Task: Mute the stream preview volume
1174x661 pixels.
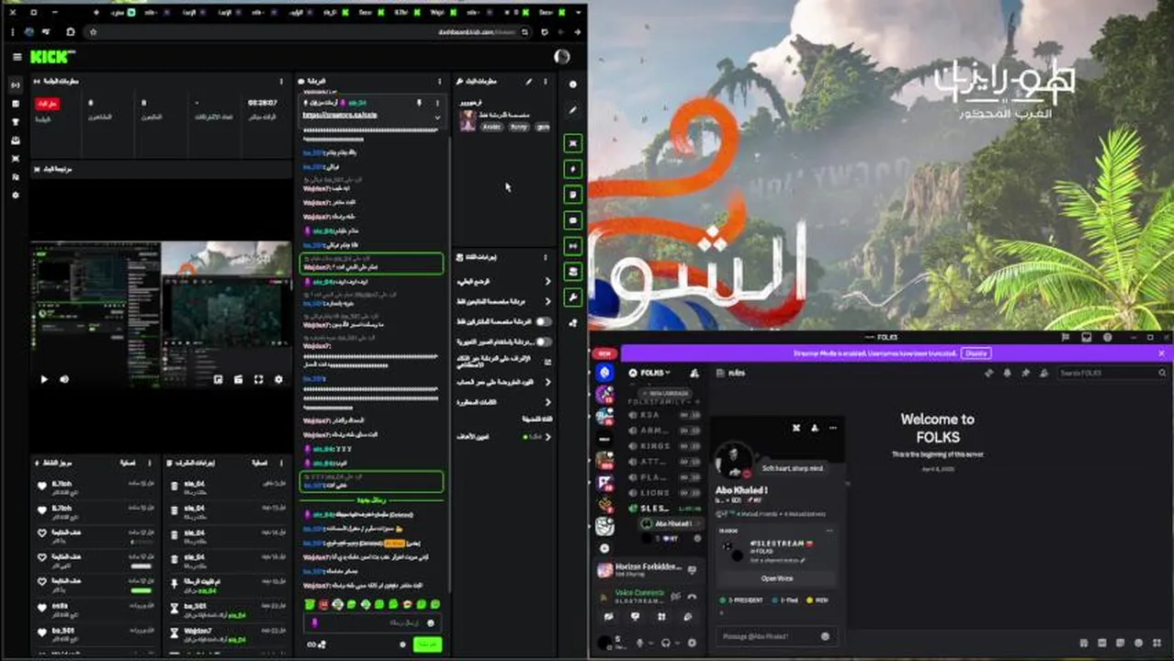Action: tap(64, 379)
